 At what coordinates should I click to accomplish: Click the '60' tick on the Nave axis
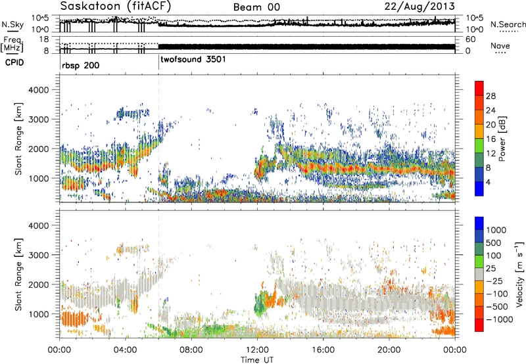pos(470,39)
